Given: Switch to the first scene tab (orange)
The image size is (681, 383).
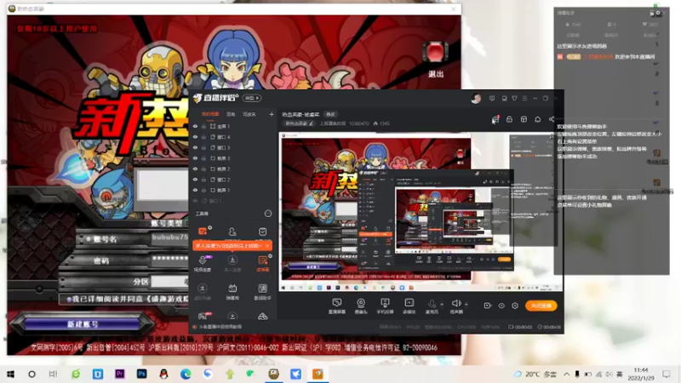Looking at the screenshot, I should [x=210, y=114].
